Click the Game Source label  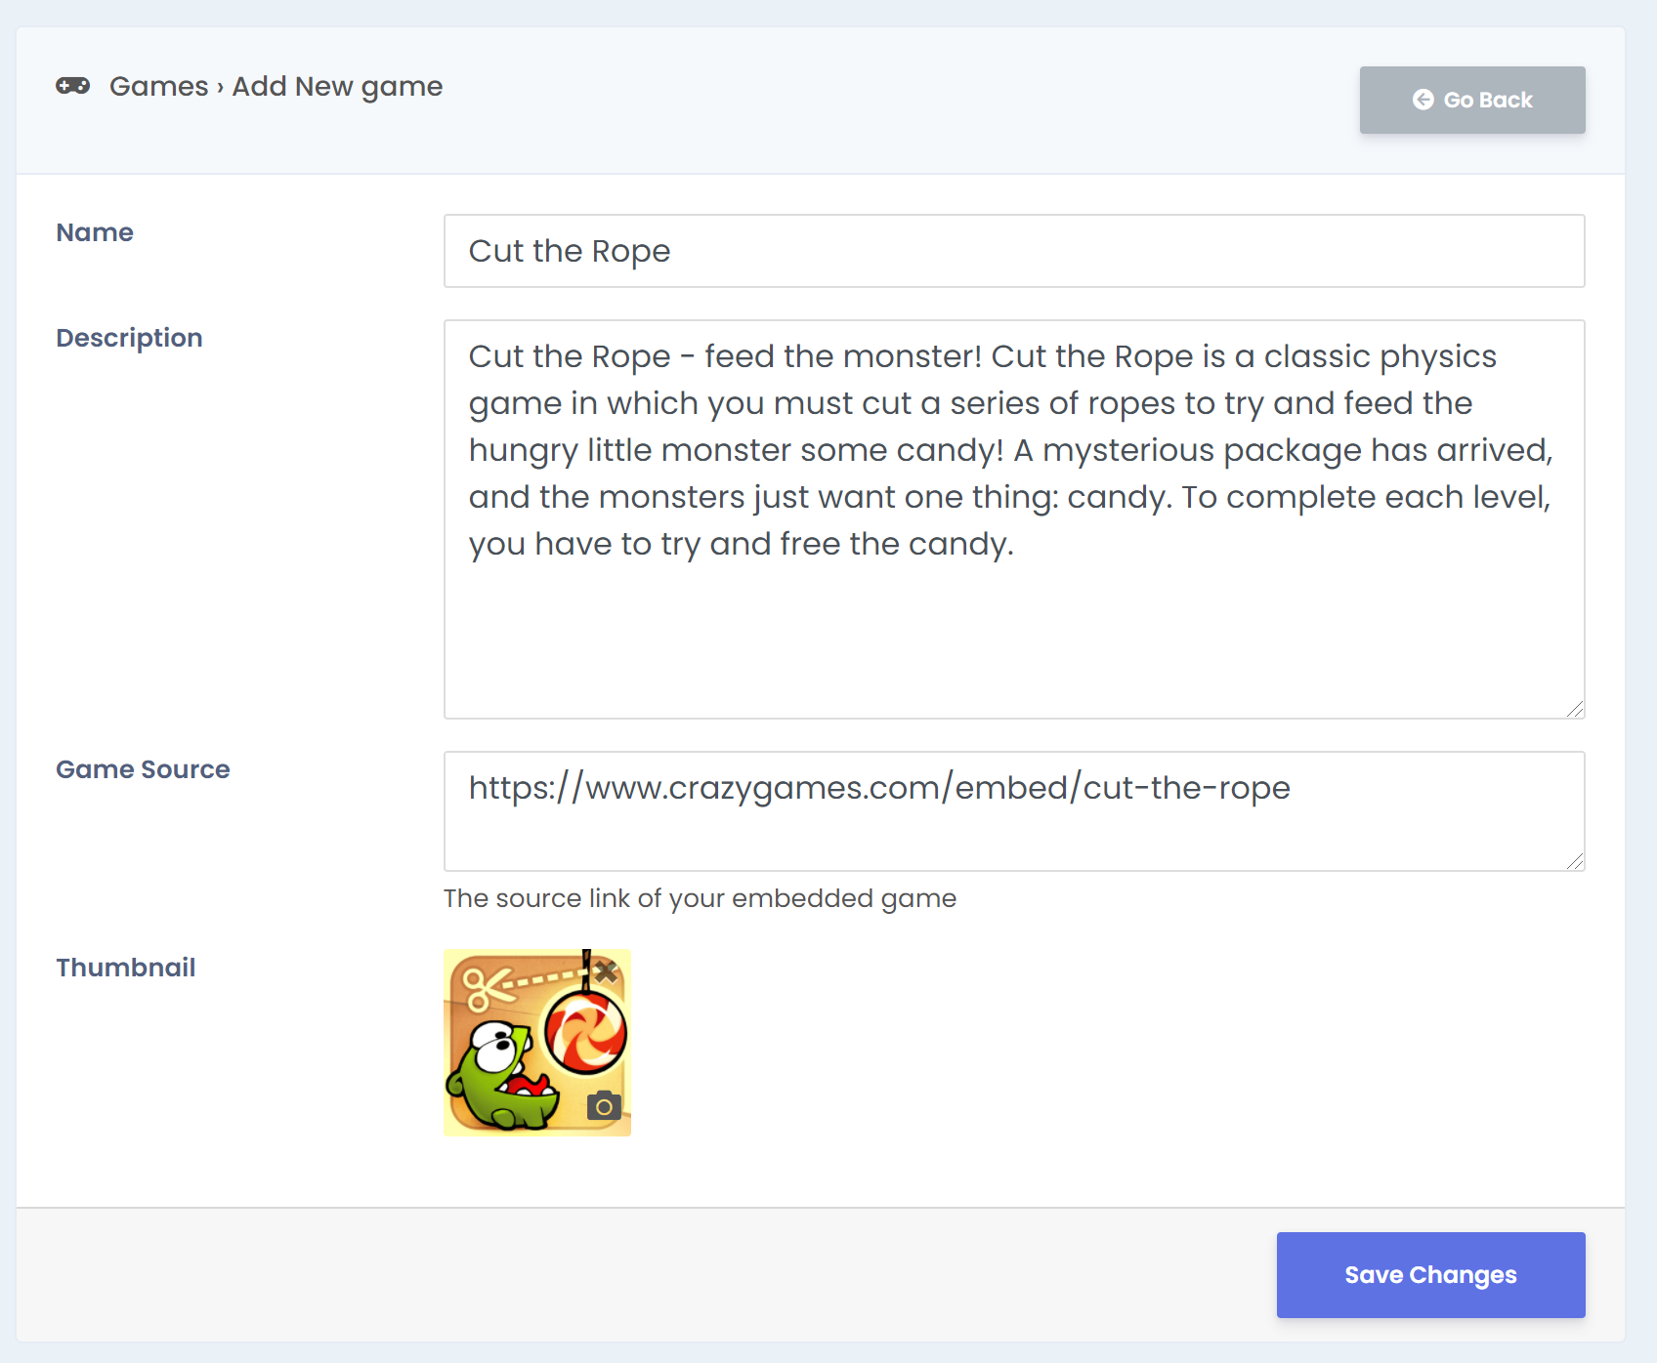click(143, 769)
